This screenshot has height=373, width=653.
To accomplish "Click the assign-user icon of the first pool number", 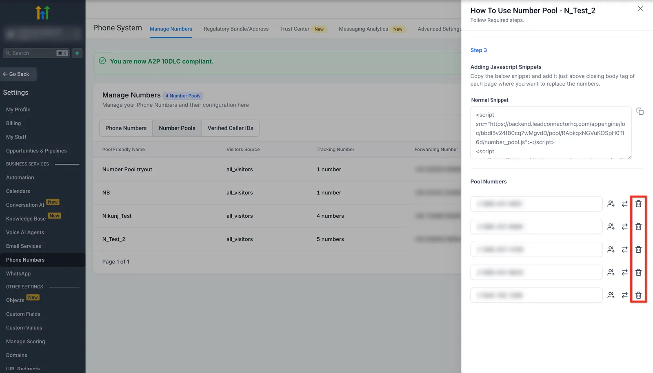I will point(611,203).
